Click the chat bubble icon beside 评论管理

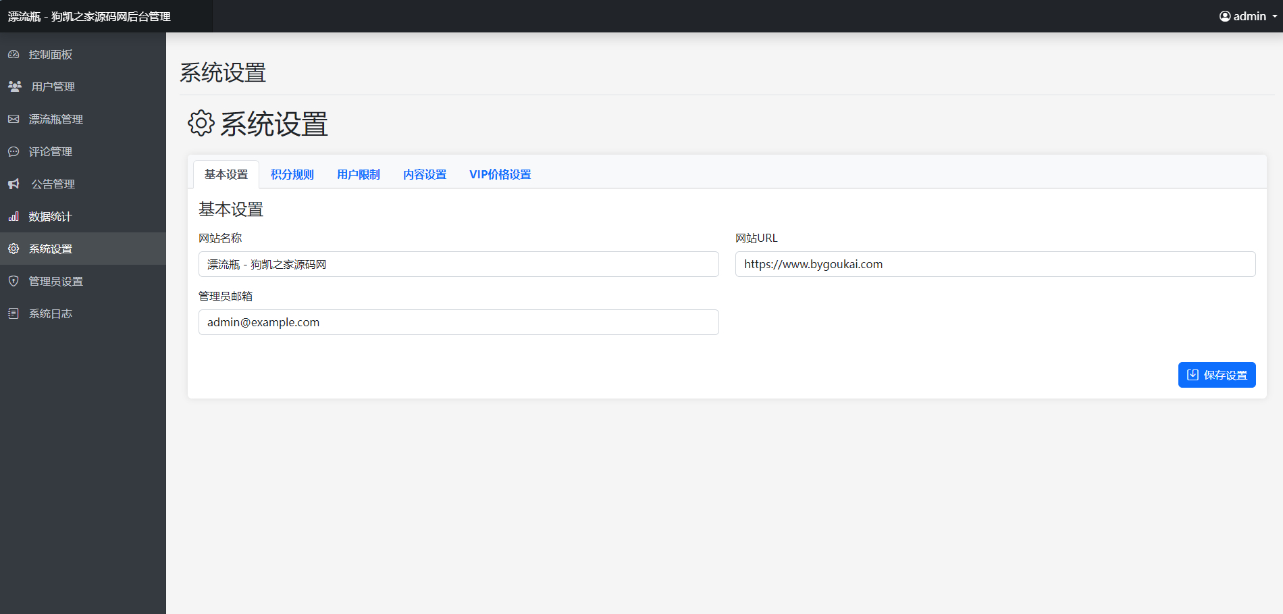(14, 151)
